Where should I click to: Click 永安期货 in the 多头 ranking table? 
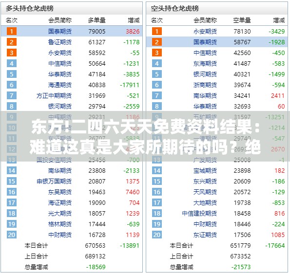(60, 53)
